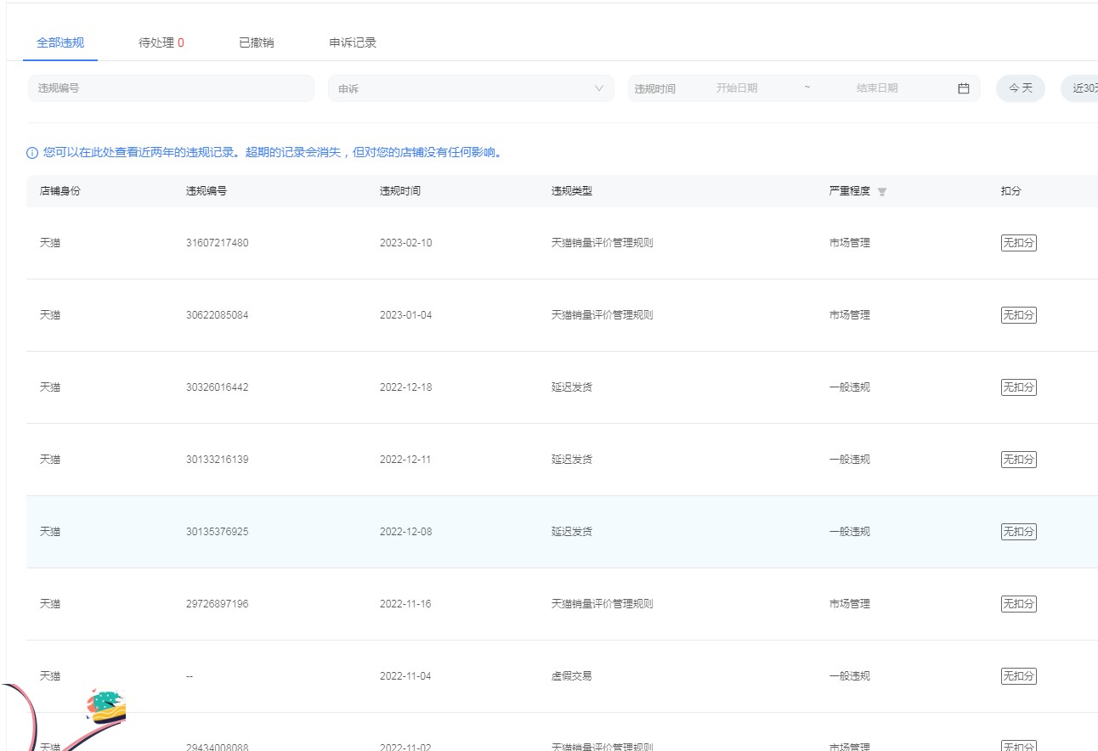Click 无扣分 tag in 30622085084 row
Image resolution: width=1098 pixels, height=751 pixels.
click(x=1019, y=315)
